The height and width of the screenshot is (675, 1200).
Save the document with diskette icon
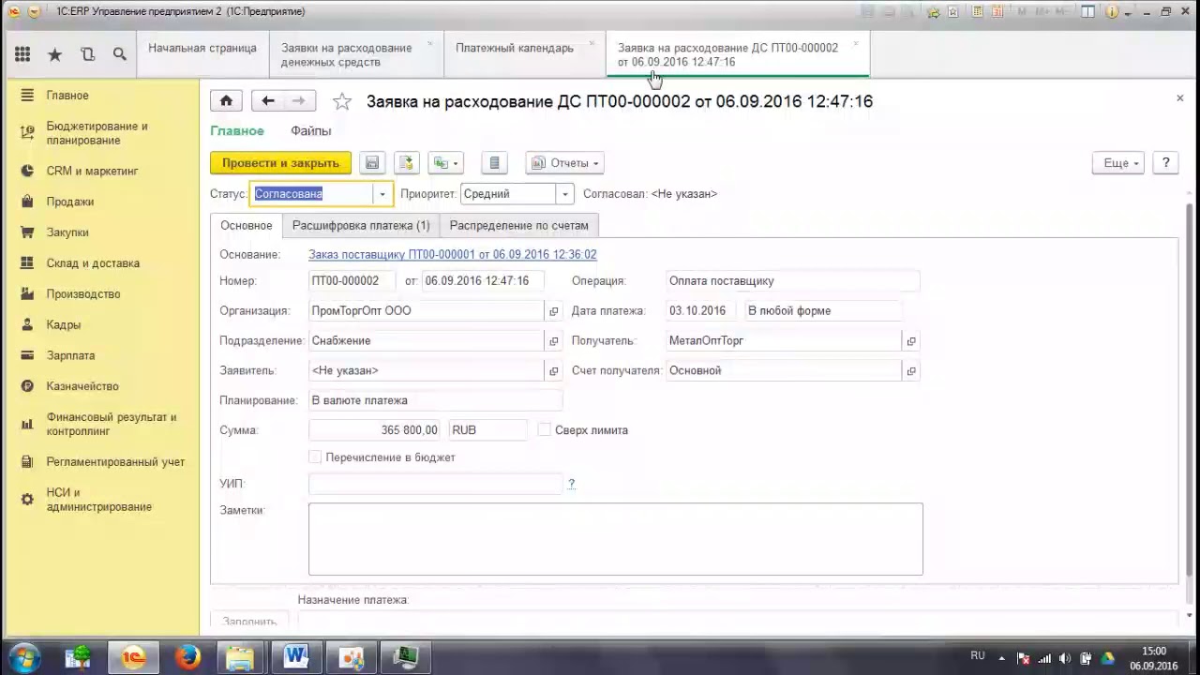coord(372,163)
